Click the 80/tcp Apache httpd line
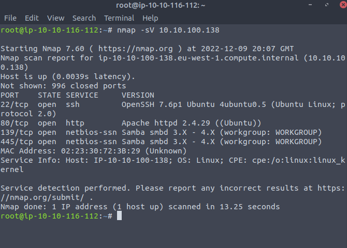Image resolution: width=347 pixels, height=248 pixels. click(x=129, y=123)
